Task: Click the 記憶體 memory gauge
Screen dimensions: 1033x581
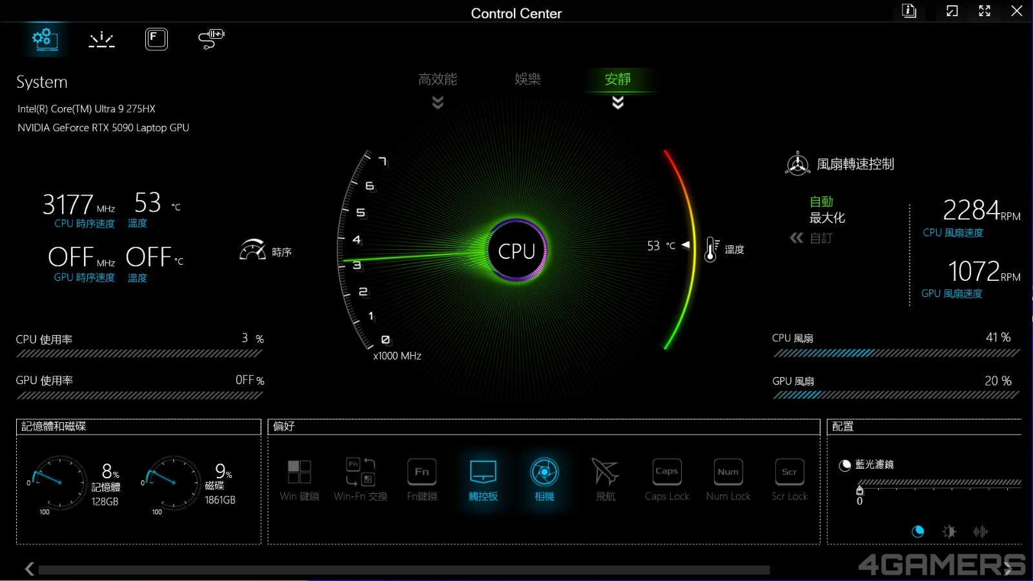Action: point(59,482)
